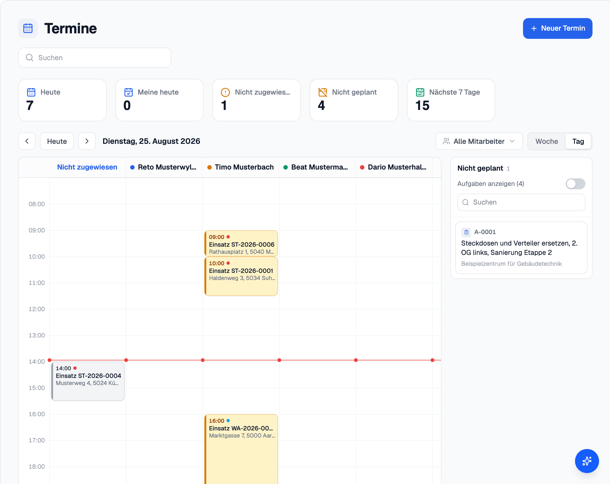Focus the Nicht geplant Suchen field
The image size is (610, 484).
(x=521, y=202)
